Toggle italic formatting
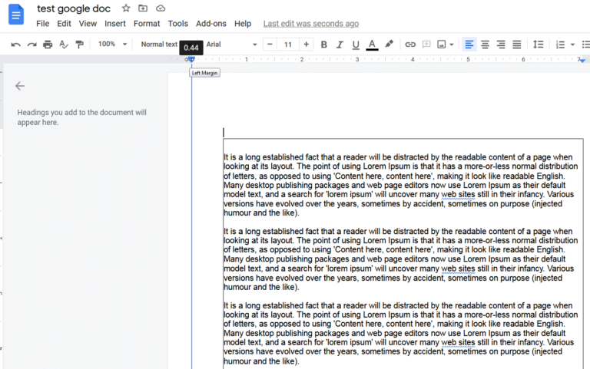 [340, 44]
